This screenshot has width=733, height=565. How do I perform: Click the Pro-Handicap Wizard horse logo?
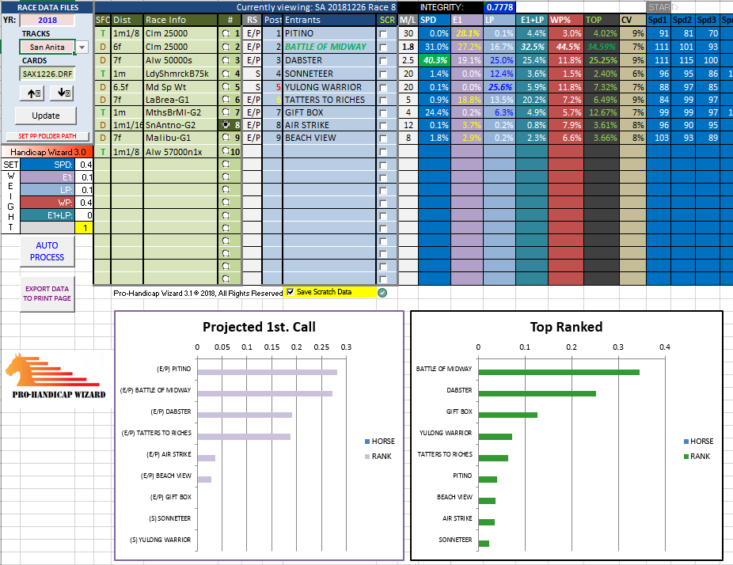55,378
